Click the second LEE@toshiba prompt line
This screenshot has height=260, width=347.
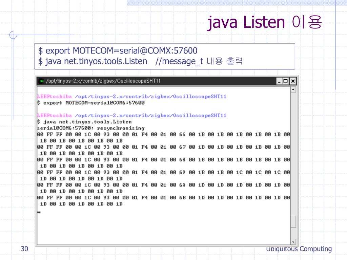click(132, 116)
